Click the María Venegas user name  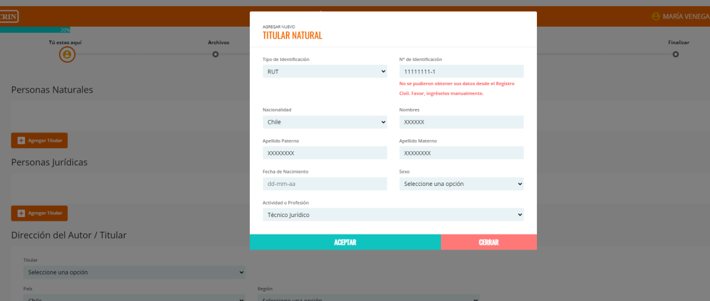[686, 16]
